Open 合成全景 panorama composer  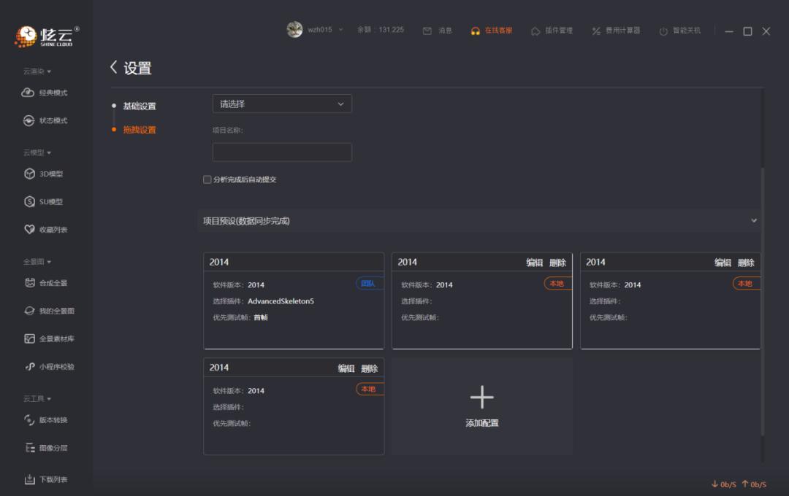tap(45, 283)
